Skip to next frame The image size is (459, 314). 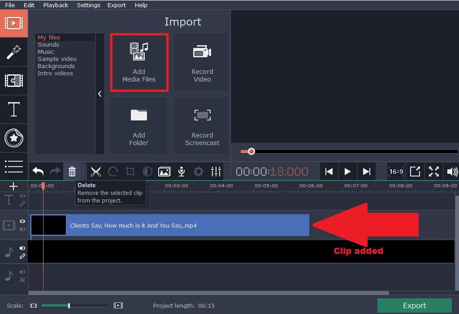[367, 172]
